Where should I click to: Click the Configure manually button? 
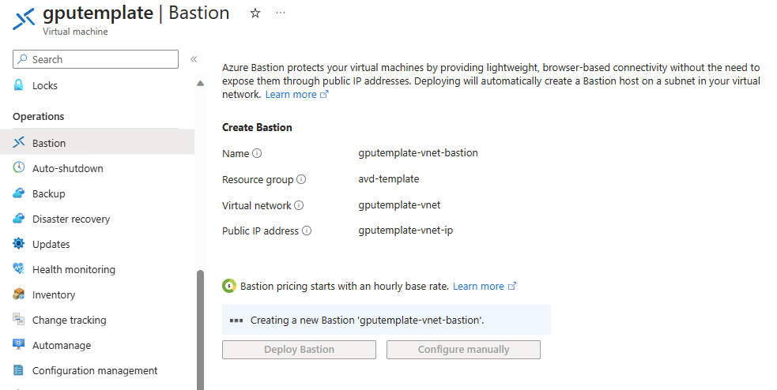pos(463,350)
